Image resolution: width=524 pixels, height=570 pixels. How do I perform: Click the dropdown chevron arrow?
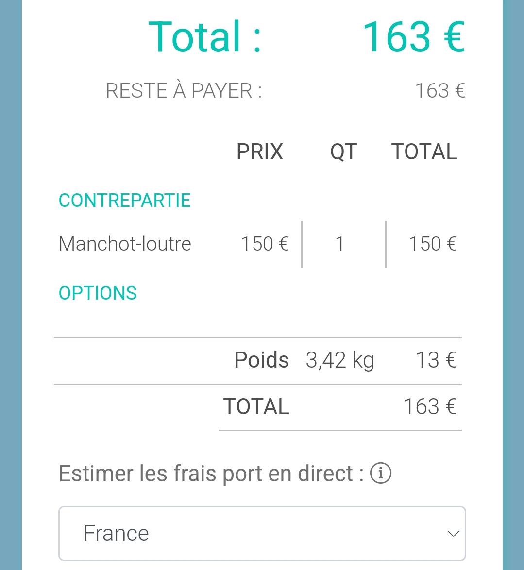[x=453, y=534]
